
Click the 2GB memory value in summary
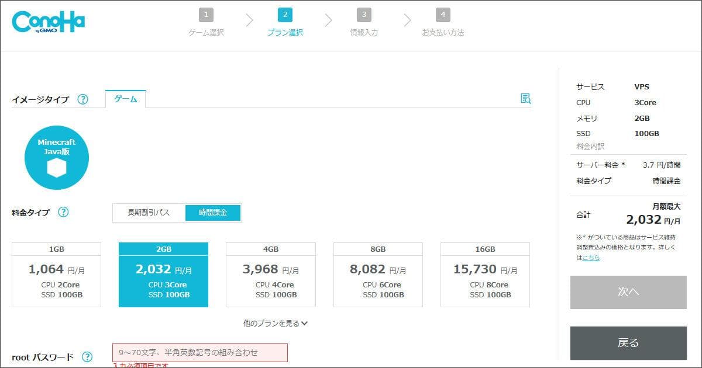[642, 118]
